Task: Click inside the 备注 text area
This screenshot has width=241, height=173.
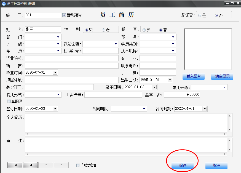Action: (126, 145)
